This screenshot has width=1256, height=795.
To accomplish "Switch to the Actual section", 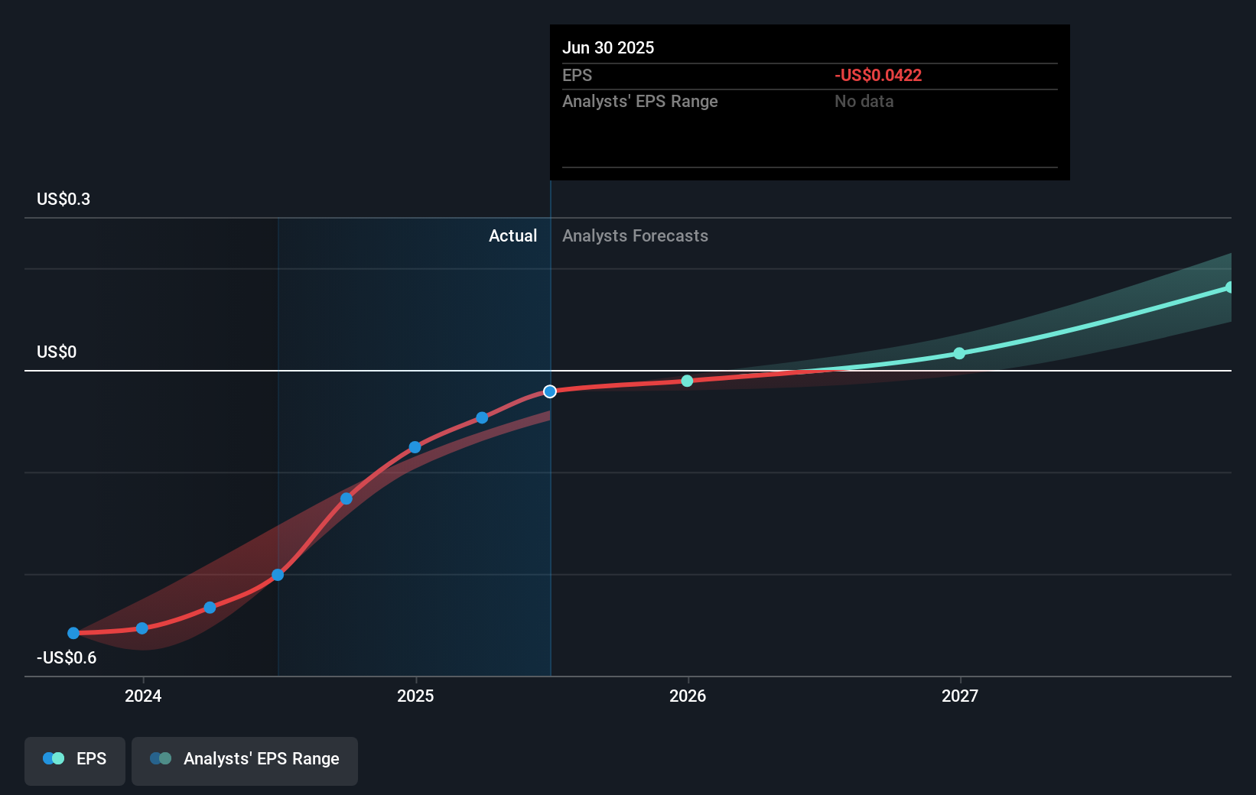I will pos(512,235).
